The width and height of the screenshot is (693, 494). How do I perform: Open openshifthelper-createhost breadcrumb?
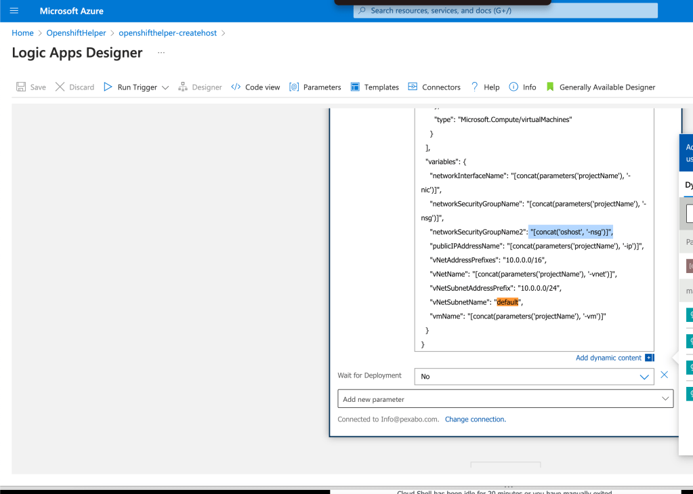(x=167, y=33)
